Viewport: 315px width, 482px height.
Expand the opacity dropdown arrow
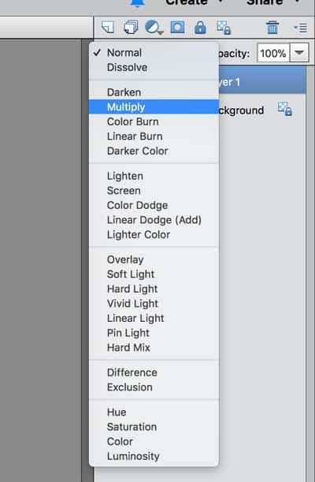click(x=299, y=53)
